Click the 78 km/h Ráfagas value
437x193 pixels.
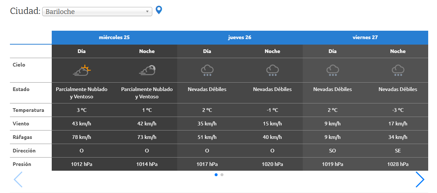(x=81, y=137)
